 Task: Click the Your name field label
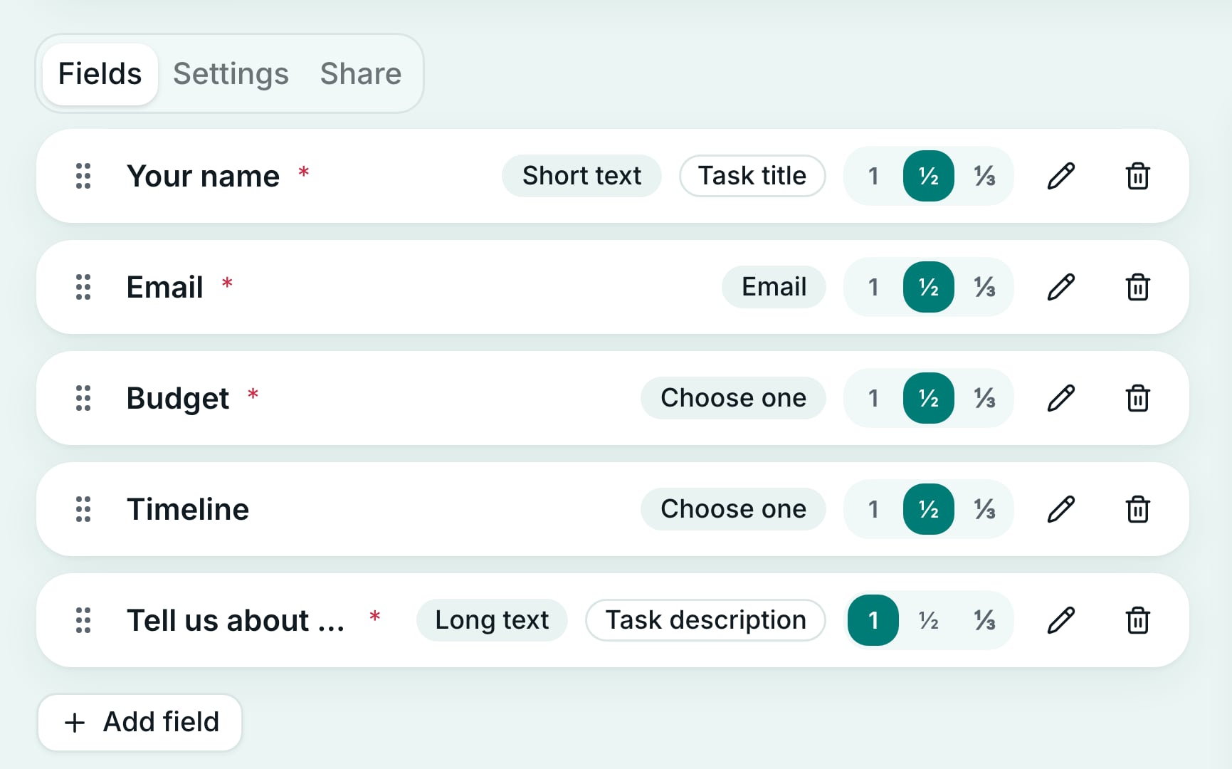203,176
